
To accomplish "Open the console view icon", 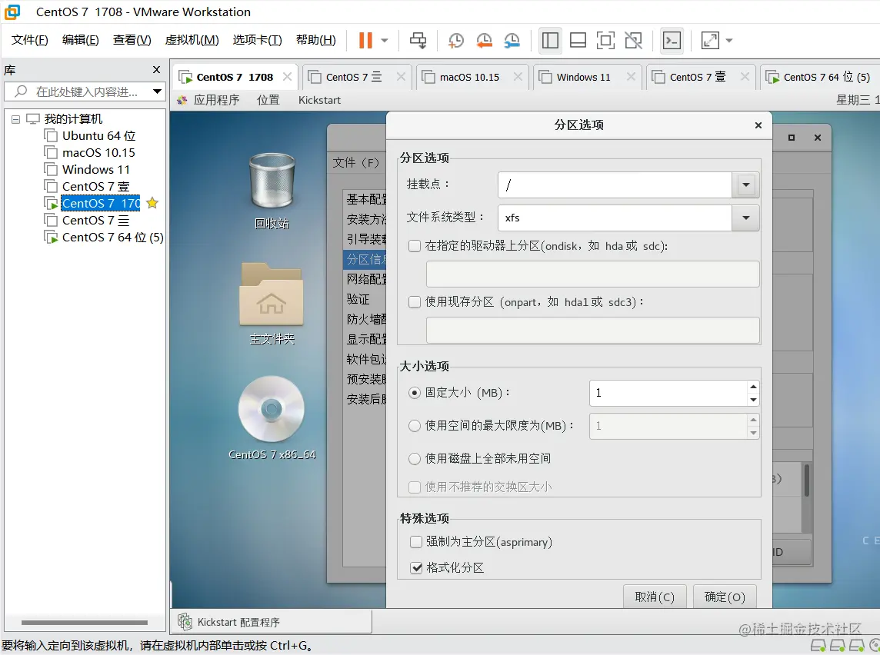I will (672, 41).
